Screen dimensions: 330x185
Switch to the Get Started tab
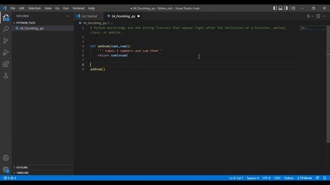coord(89,16)
